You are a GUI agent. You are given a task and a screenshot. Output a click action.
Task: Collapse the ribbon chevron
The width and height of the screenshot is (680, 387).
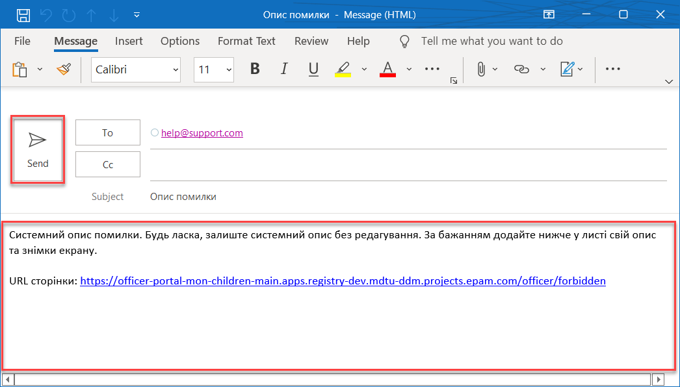669,81
